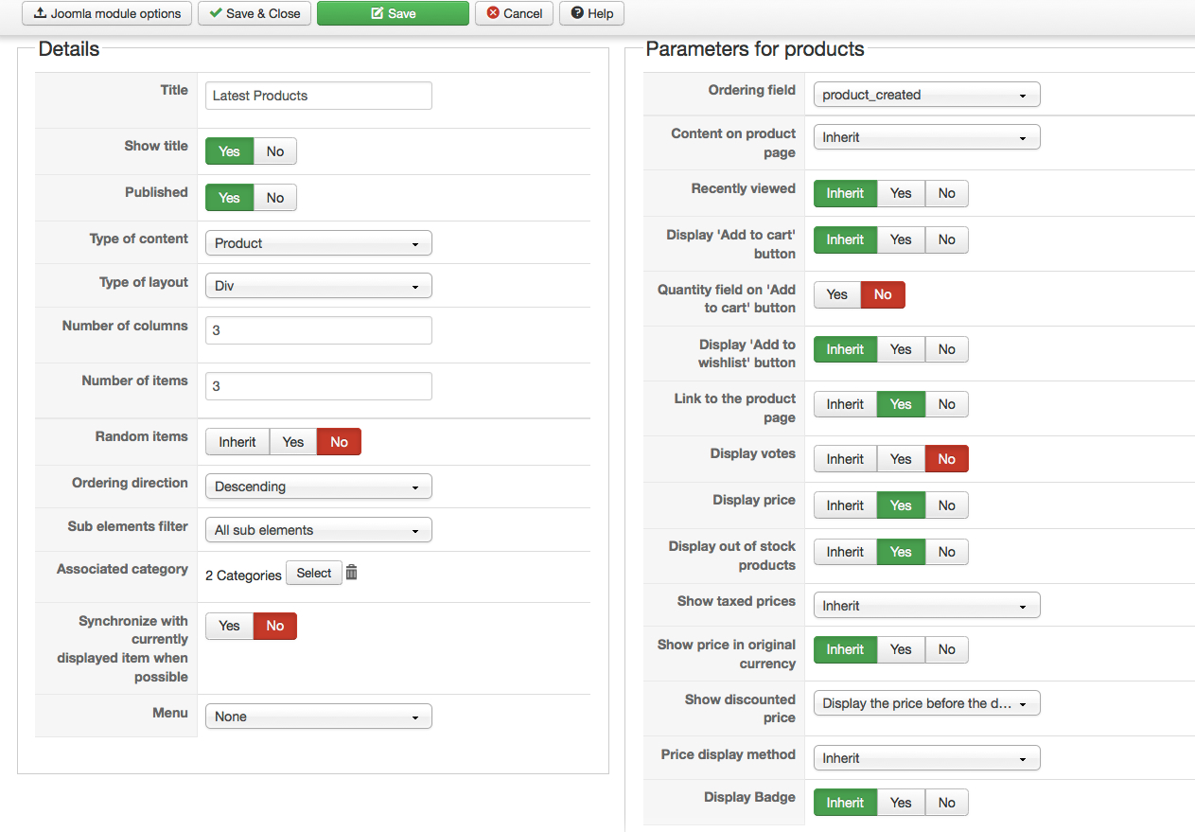Click Select for Associated category
This screenshot has width=1195, height=832.
coord(314,573)
